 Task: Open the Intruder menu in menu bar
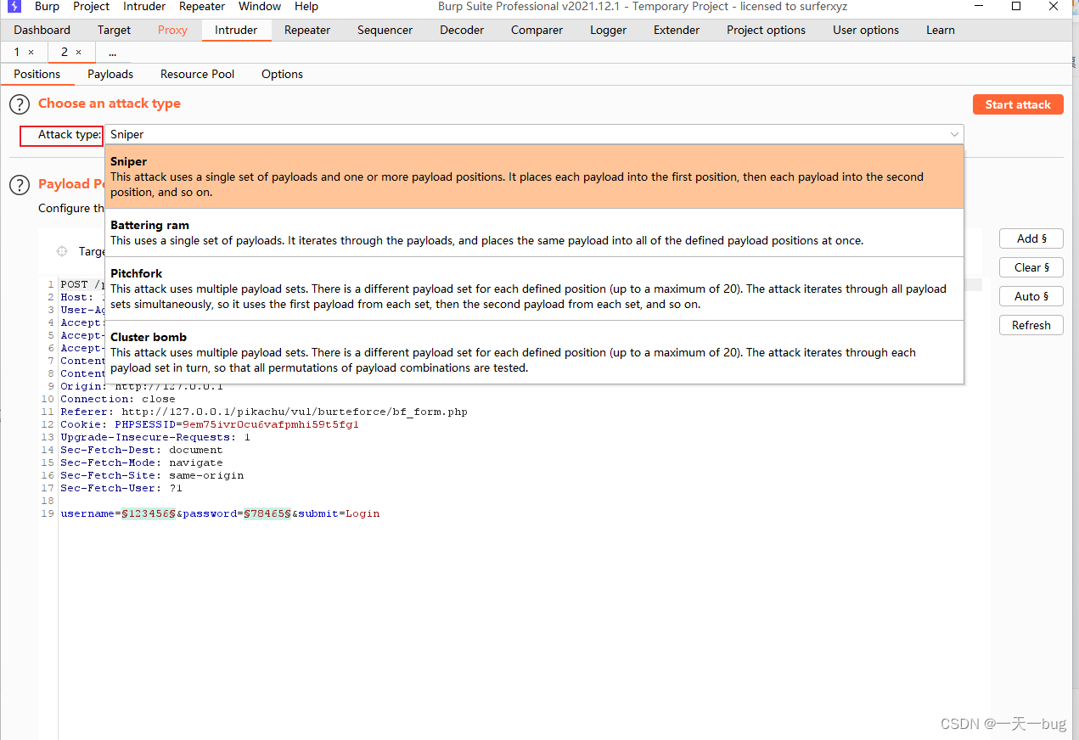pyautogui.click(x=144, y=7)
